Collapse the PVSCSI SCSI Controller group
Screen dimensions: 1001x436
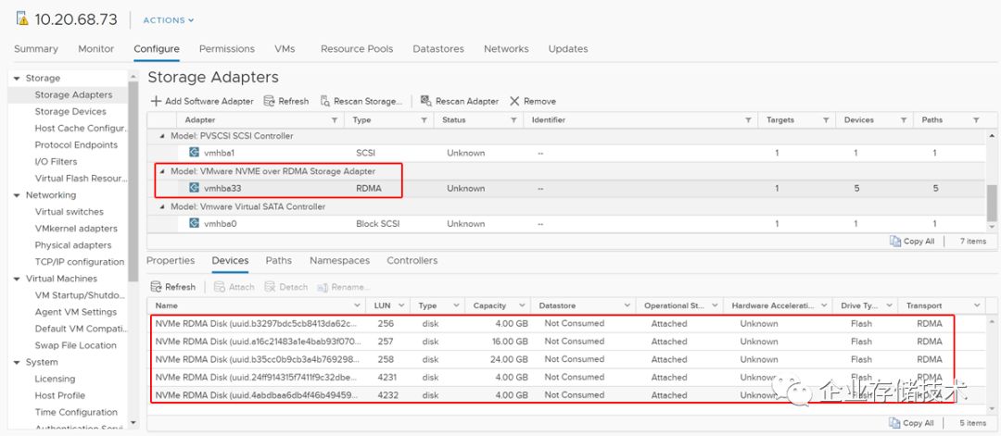coord(162,136)
